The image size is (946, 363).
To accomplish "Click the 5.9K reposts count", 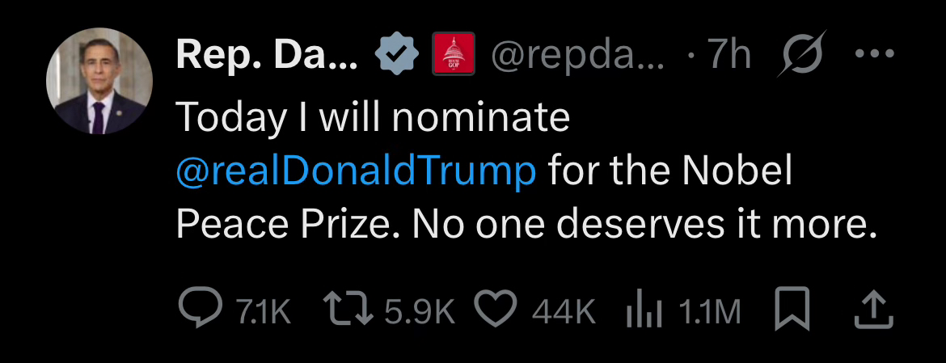I will pos(420,312).
